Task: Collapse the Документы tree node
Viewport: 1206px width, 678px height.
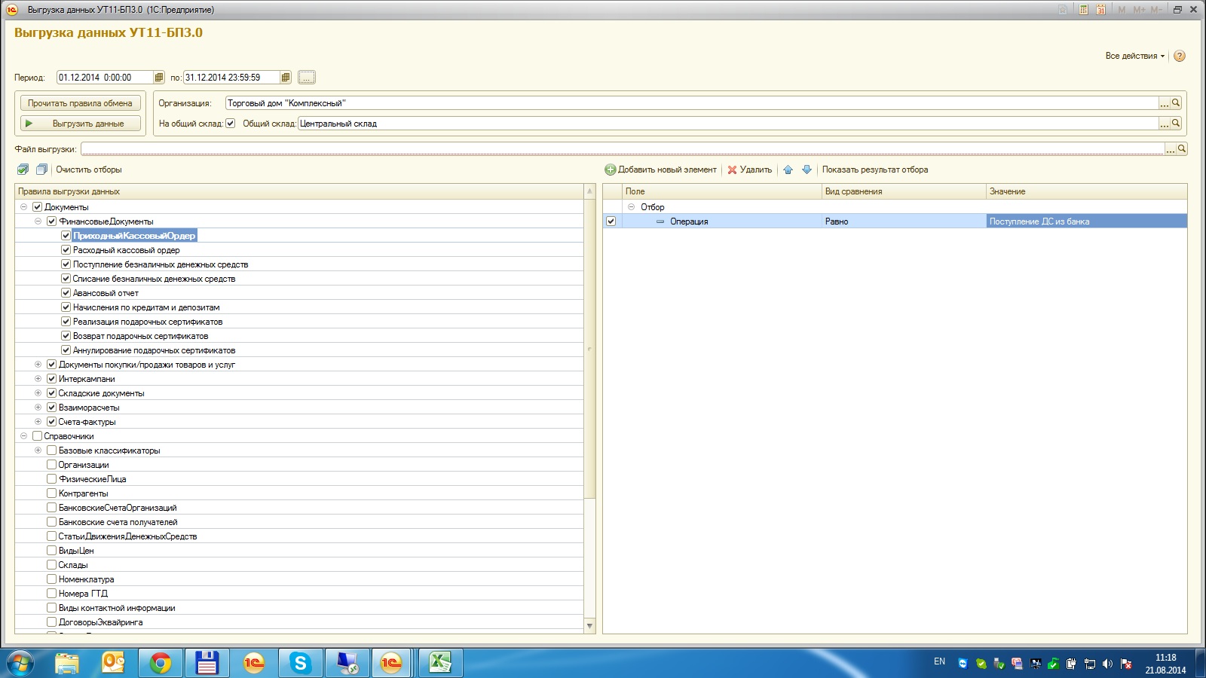Action: (x=23, y=207)
